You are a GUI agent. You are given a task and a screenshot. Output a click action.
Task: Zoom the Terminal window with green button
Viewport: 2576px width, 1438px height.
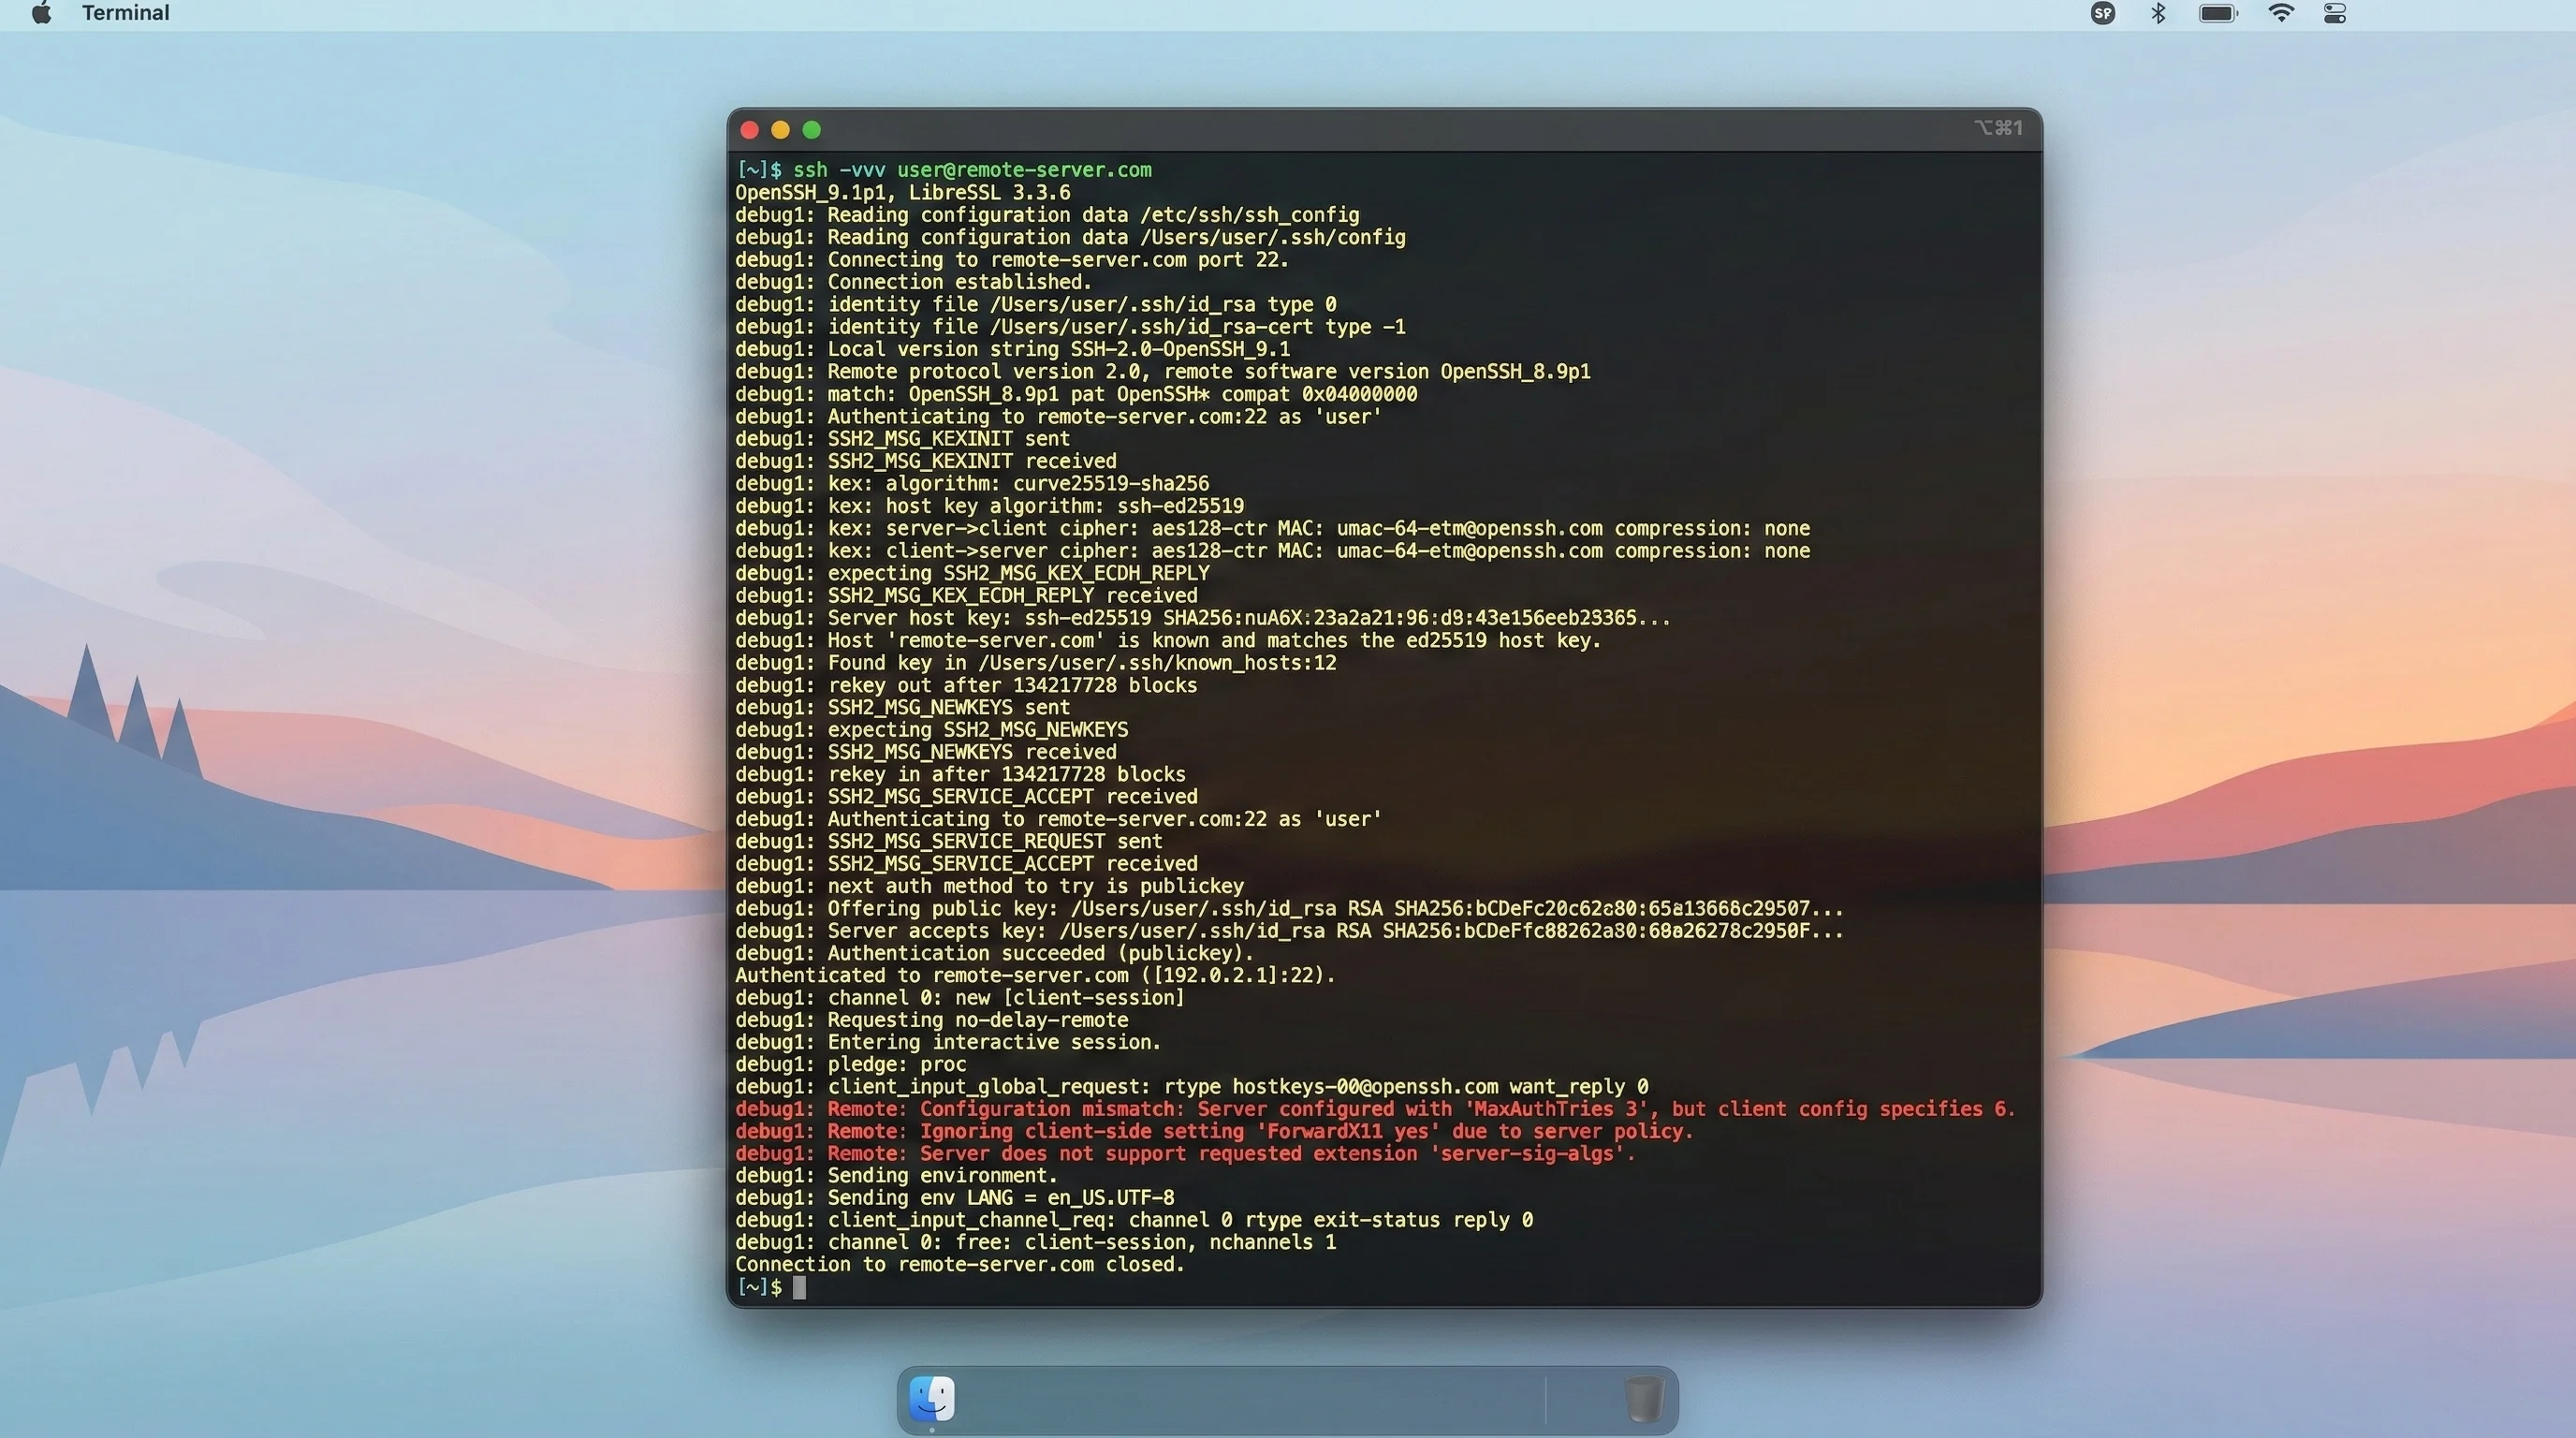coord(812,130)
